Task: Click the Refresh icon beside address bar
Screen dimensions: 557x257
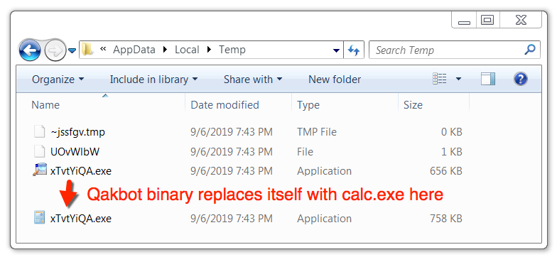Action: pyautogui.click(x=354, y=50)
